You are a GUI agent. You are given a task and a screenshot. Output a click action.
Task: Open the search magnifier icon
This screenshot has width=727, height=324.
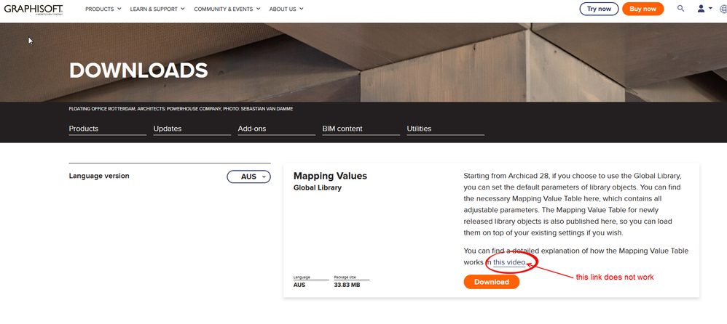pos(680,8)
